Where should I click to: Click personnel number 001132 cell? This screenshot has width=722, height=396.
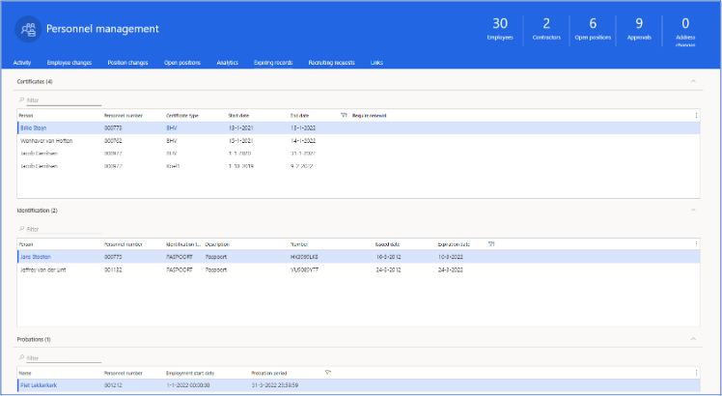[x=113, y=269]
